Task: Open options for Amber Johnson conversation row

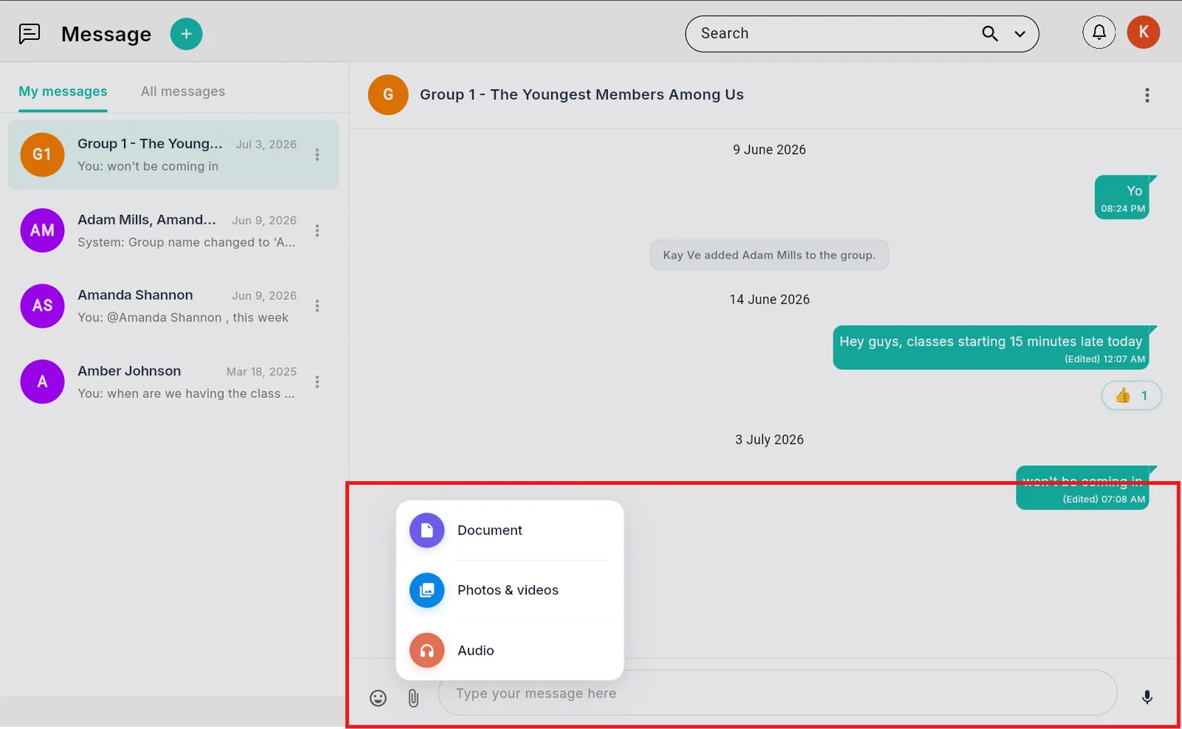Action: pos(317,382)
